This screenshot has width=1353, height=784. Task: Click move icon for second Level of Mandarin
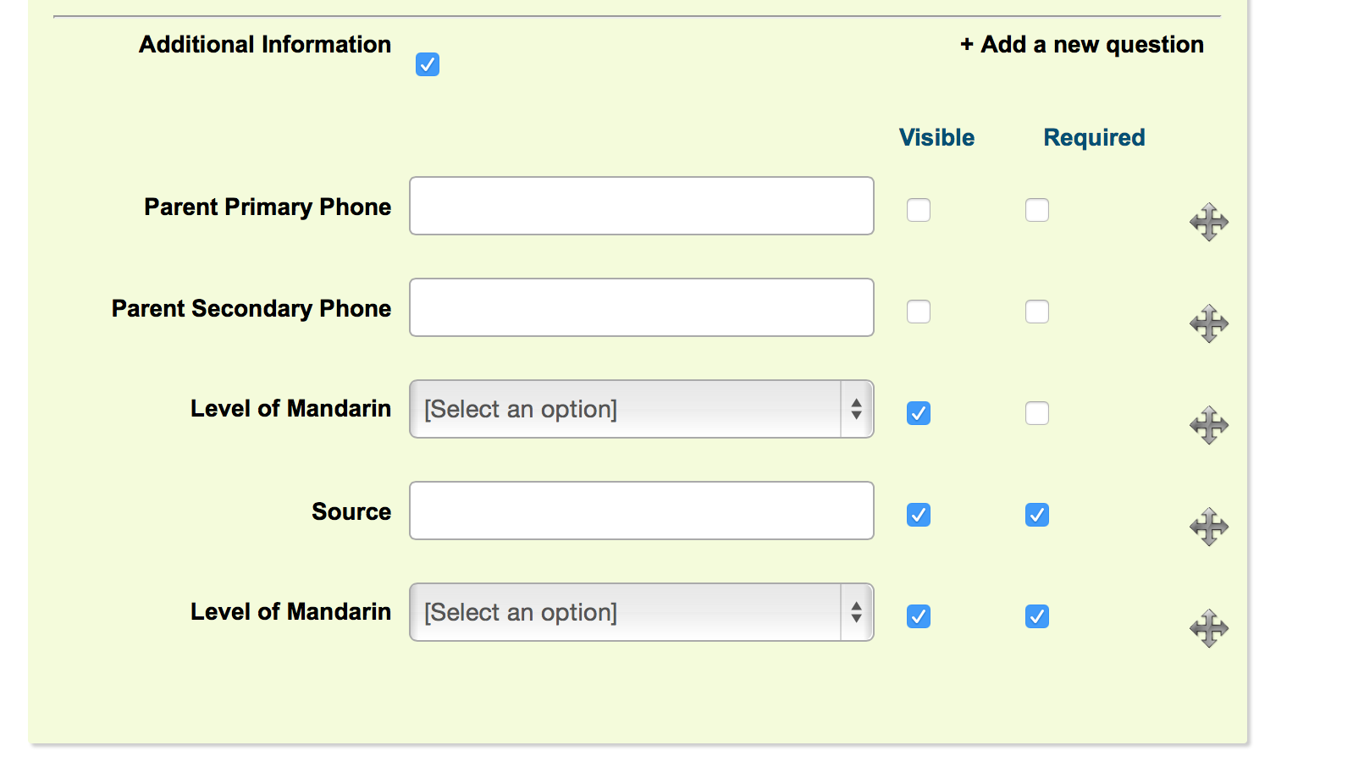click(1208, 628)
